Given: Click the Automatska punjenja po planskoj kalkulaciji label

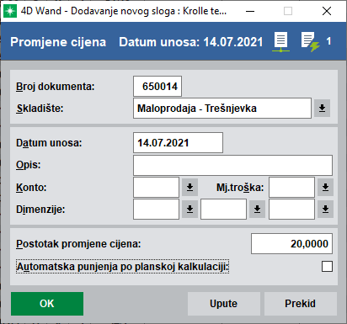Looking at the screenshot, I should [123, 267].
